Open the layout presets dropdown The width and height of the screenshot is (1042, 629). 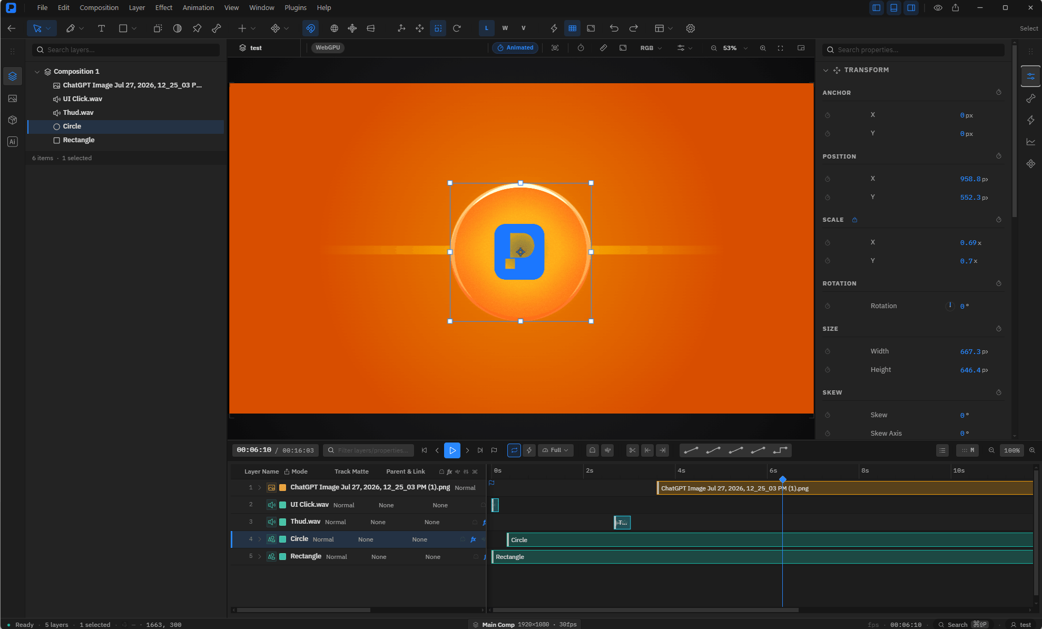pyautogui.click(x=664, y=28)
